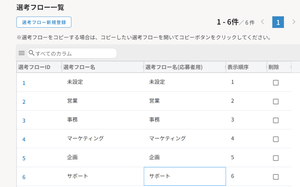Tick delete checkbox for マーケティング row

pyautogui.click(x=276, y=139)
